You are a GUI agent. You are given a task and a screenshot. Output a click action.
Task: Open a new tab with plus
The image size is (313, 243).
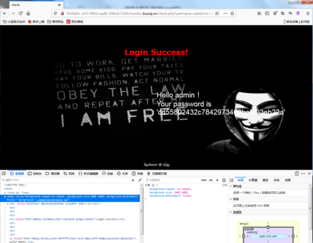tap(68, 5)
